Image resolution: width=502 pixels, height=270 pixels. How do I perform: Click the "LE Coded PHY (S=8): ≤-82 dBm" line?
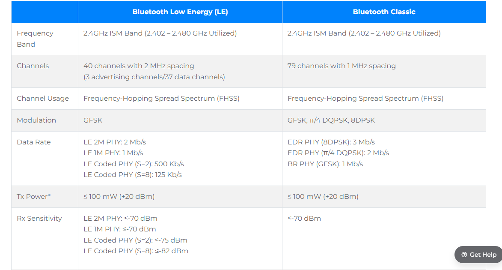[136, 251]
